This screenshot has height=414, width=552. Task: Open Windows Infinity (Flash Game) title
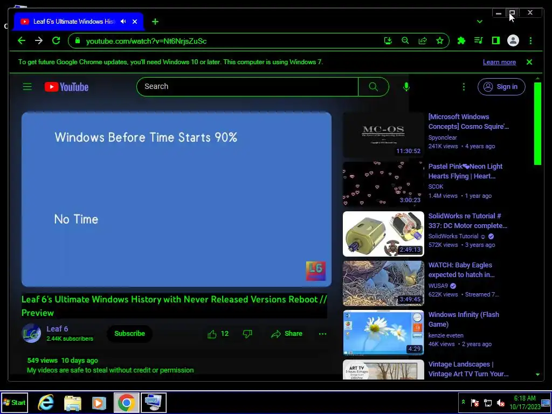click(464, 319)
